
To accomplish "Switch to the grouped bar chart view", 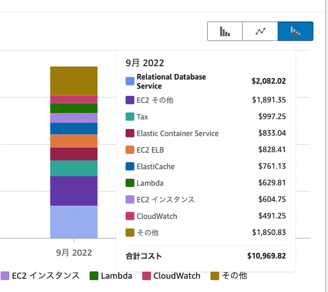I will tap(225, 31).
